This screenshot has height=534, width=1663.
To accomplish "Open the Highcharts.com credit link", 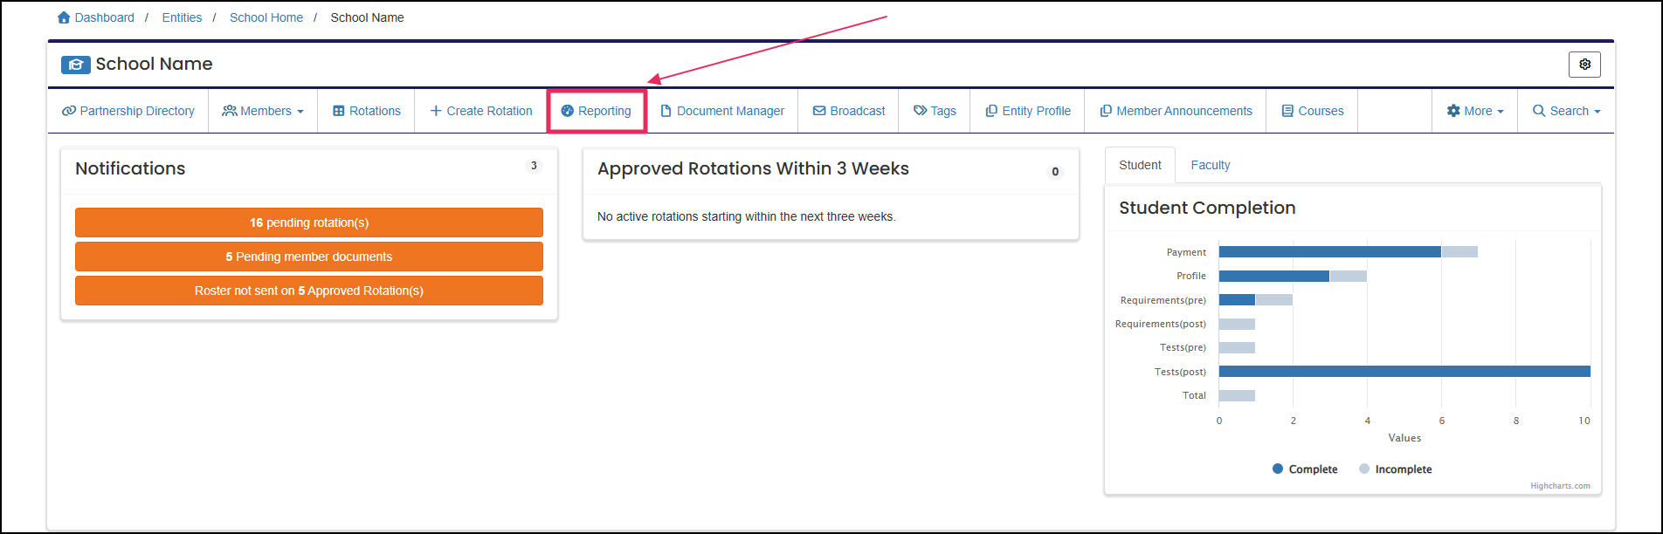I will pyautogui.click(x=1560, y=486).
